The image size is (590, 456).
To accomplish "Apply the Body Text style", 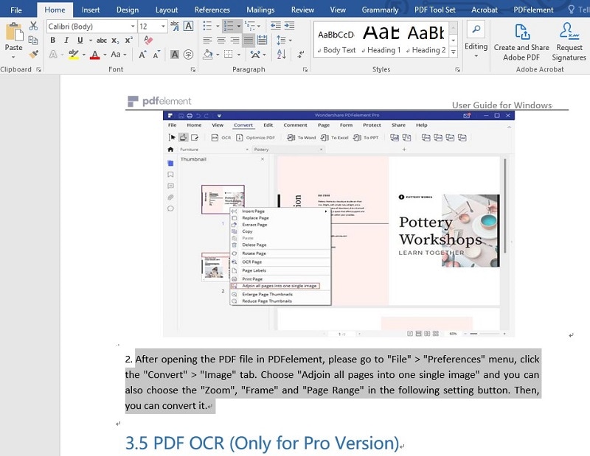I will pyautogui.click(x=336, y=41).
